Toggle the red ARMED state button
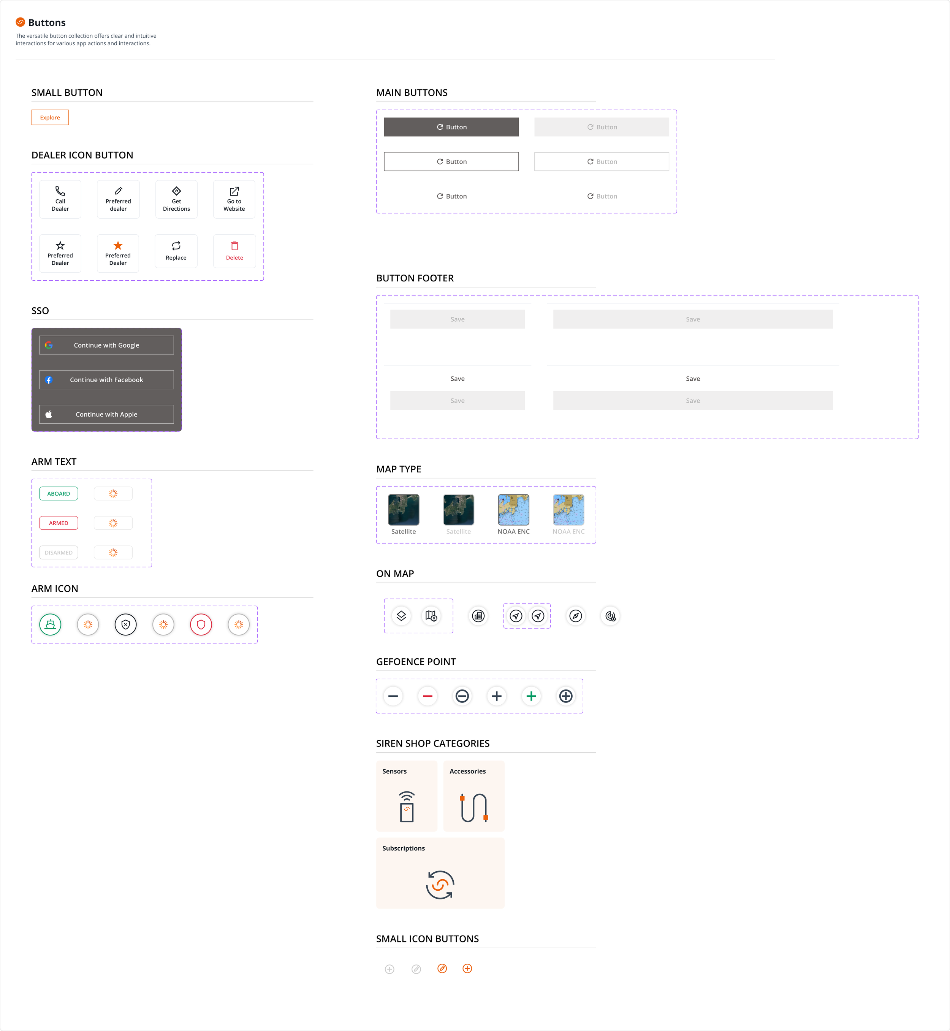This screenshot has height=1031, width=950. (x=59, y=523)
